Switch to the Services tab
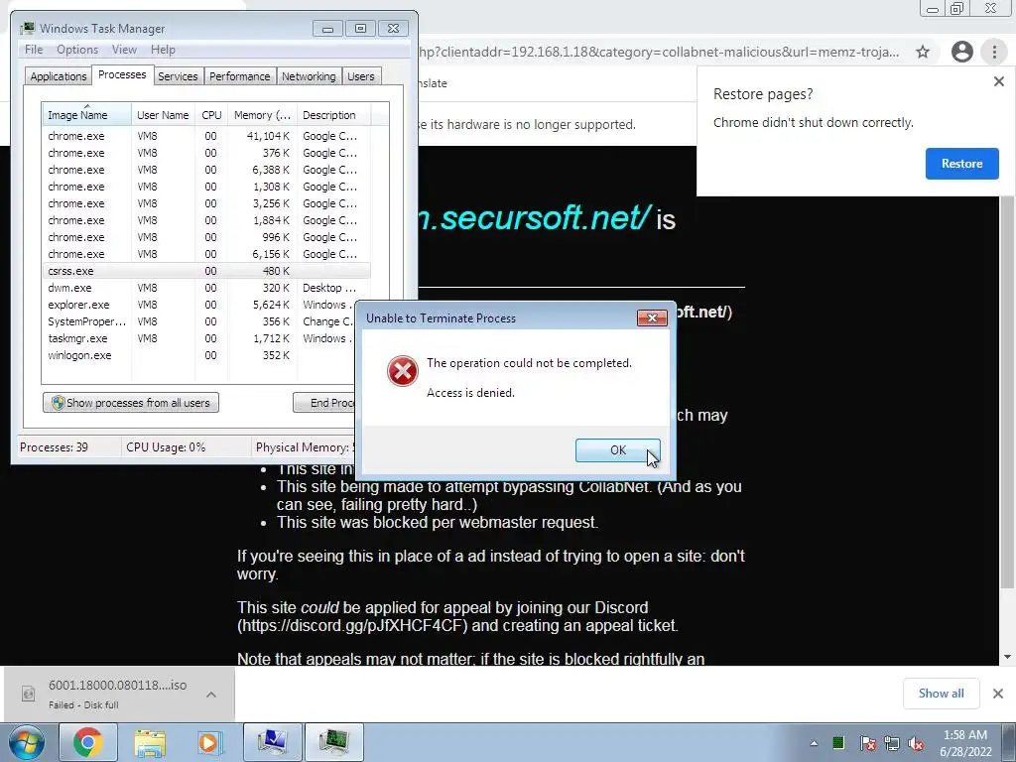 coord(178,76)
